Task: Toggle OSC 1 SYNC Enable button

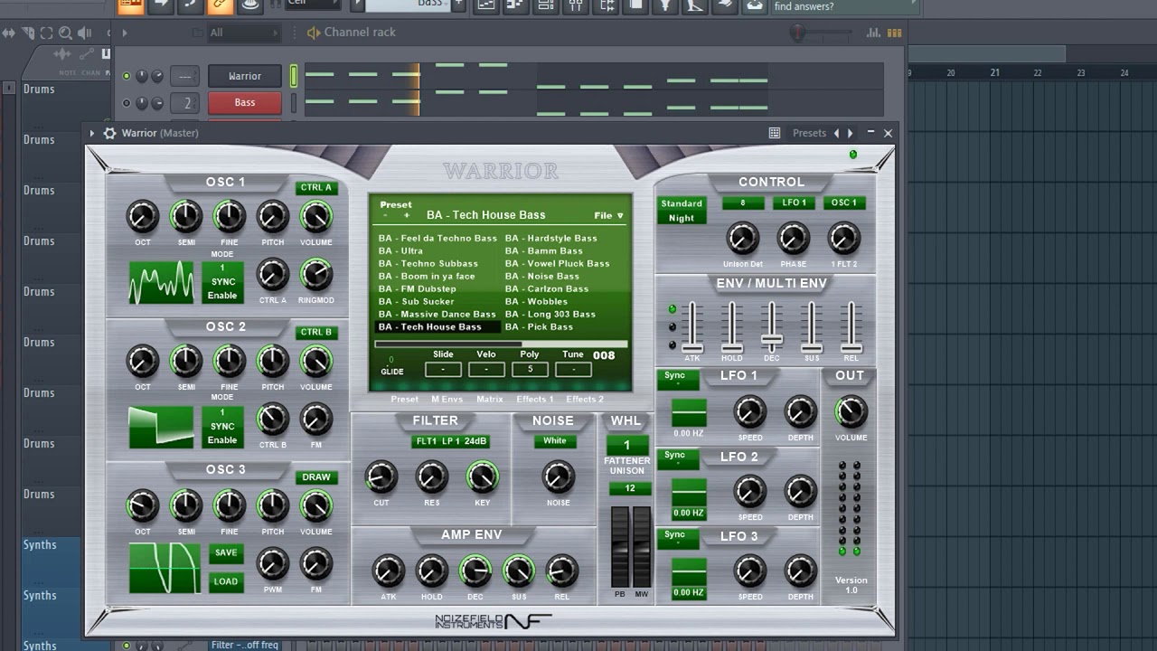Action: 222,282
